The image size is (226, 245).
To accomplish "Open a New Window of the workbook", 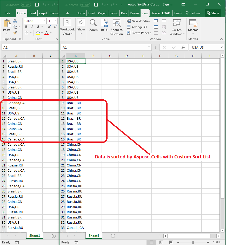I will [139, 21].
